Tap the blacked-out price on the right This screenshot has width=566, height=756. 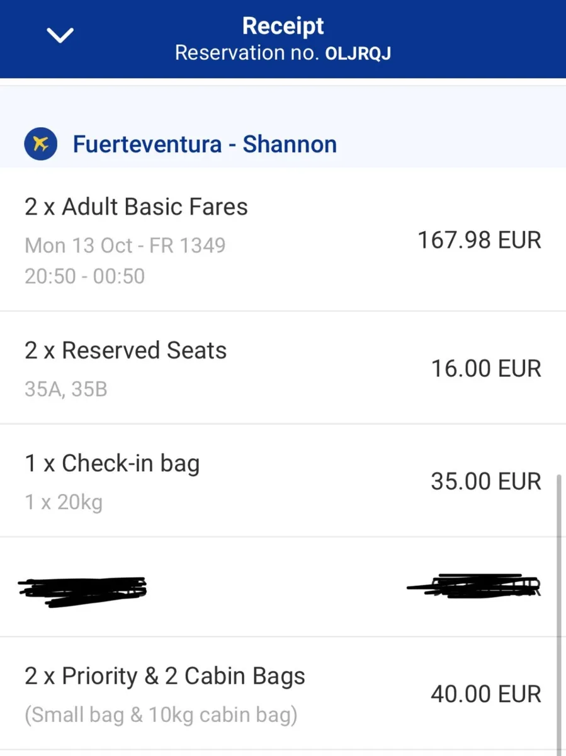point(475,587)
